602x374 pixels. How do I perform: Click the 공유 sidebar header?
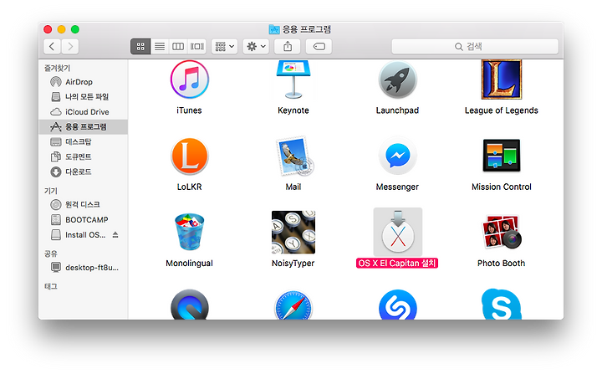[51, 254]
